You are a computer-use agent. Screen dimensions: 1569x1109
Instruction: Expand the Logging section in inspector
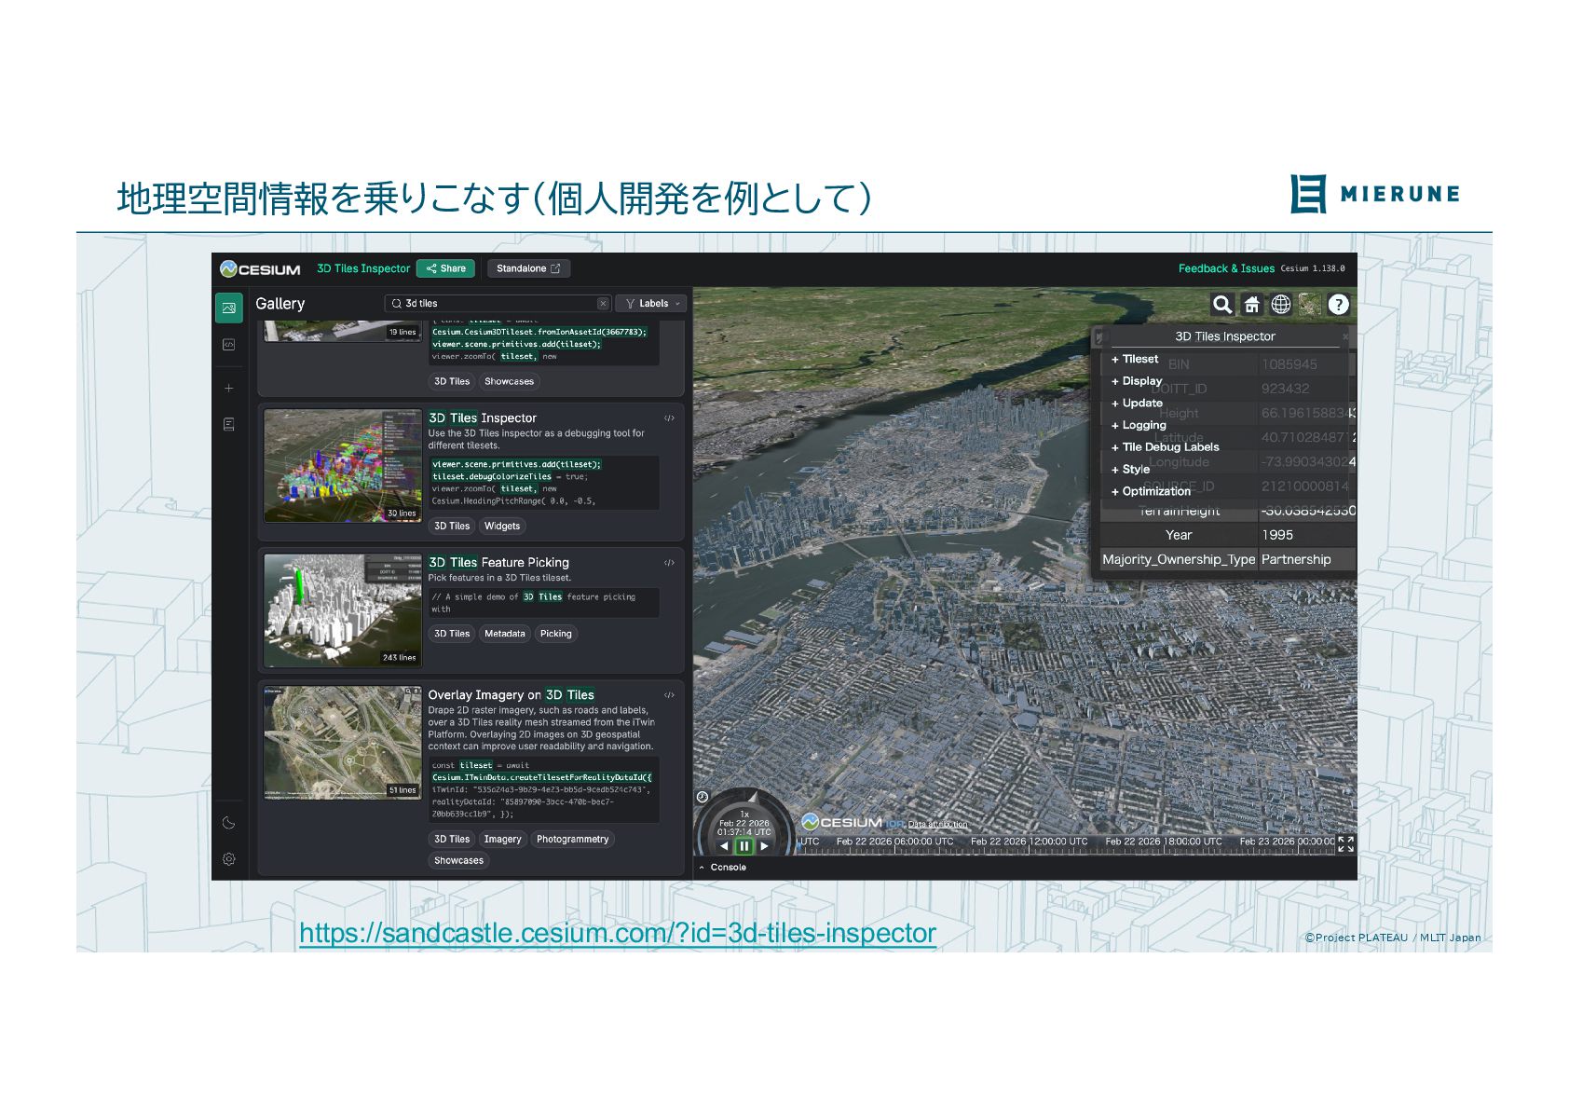point(1138,425)
